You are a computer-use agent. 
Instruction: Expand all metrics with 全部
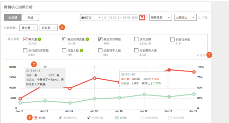pos(201,55)
